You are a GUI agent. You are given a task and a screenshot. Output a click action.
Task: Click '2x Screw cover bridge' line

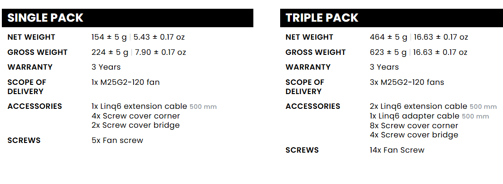[135, 125]
